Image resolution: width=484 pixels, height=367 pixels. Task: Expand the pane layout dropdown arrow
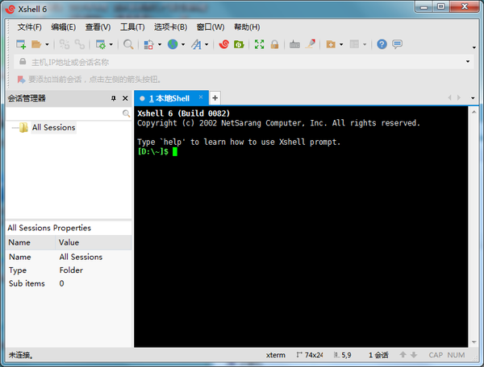pyautogui.click(x=365, y=44)
